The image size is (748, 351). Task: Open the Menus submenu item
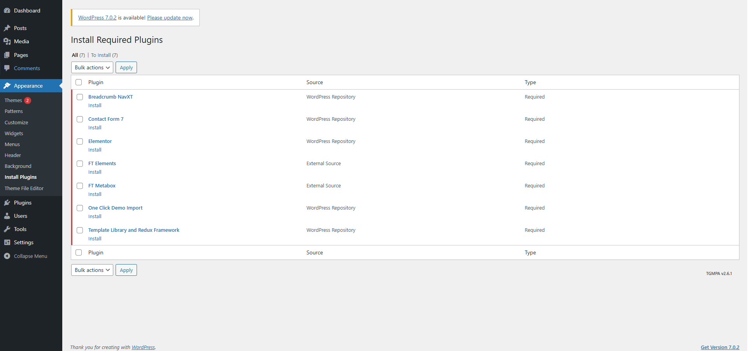point(12,144)
